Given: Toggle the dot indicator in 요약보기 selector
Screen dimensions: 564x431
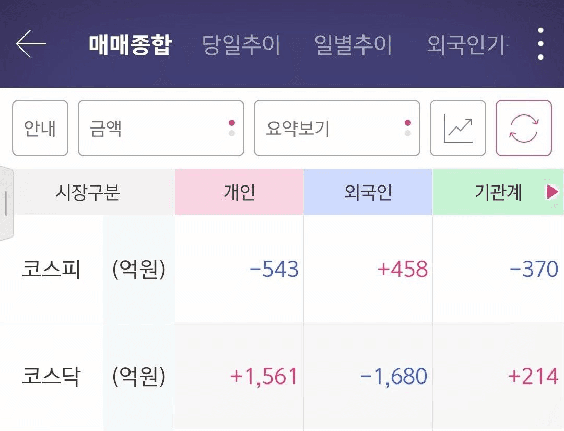Looking at the screenshot, I should click(407, 128).
